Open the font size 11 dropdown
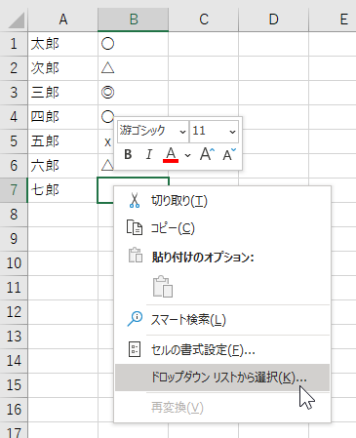This screenshot has width=356, height=438. click(x=215, y=132)
